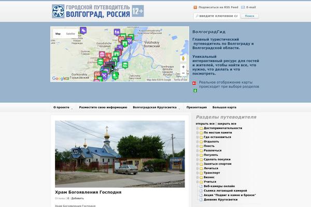Click the purple trees marker on map
Viewport: 311px width, 207px height.
click(x=117, y=32)
